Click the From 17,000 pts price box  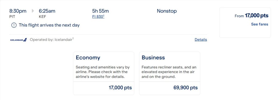245,23
